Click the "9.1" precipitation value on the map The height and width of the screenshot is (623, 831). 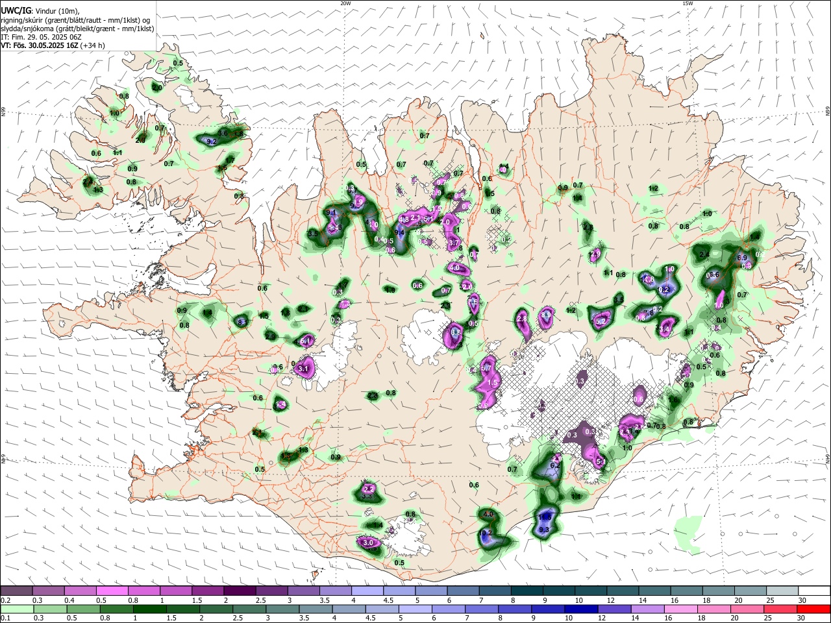point(331,212)
